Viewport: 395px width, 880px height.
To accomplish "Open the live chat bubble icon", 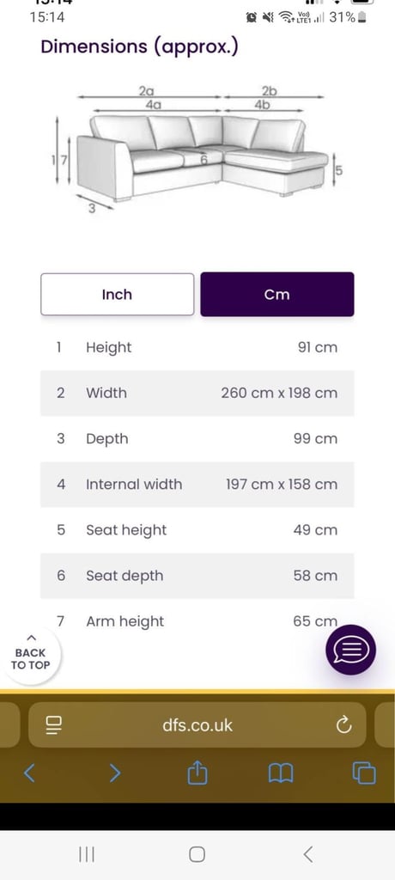I will coord(350,650).
